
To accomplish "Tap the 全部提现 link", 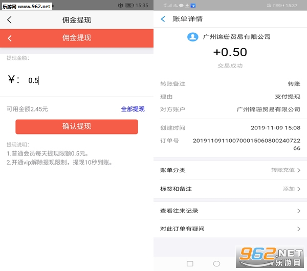I will point(133,109).
